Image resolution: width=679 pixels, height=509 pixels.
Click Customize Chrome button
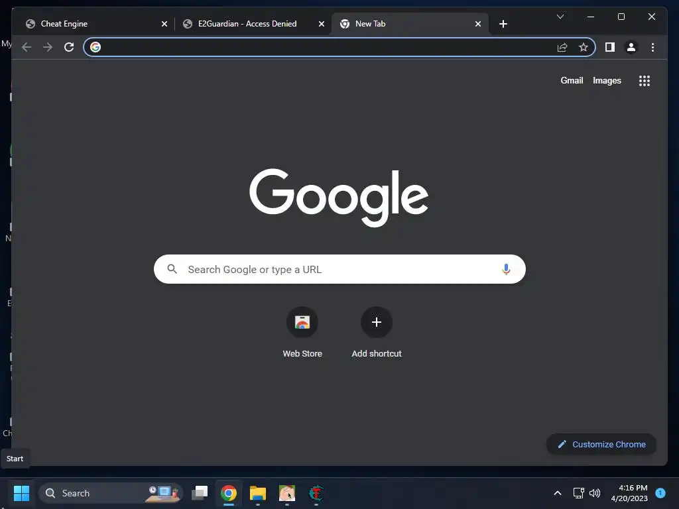[601, 444]
